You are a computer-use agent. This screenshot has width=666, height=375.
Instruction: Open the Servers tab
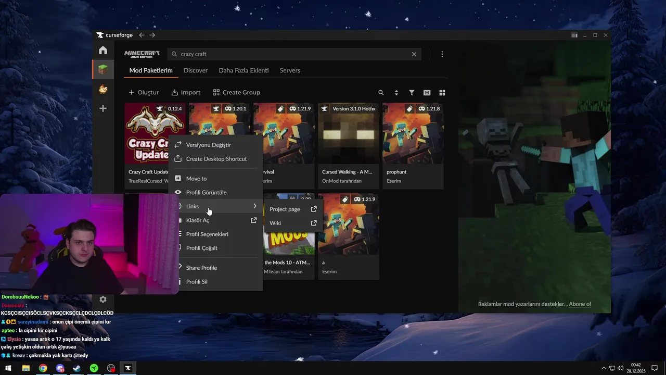tap(290, 70)
